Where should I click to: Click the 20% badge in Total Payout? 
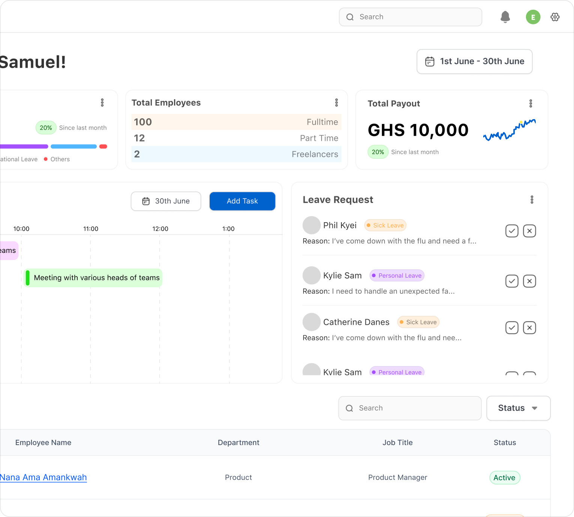tap(378, 152)
